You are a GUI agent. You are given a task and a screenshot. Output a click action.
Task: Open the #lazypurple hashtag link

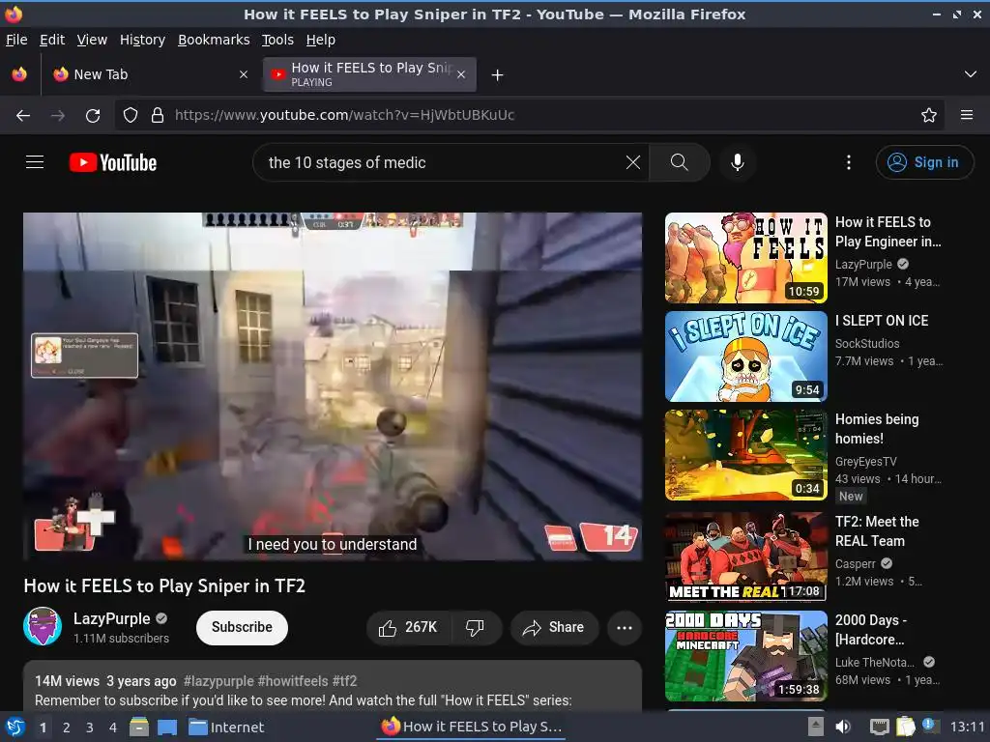218,681
